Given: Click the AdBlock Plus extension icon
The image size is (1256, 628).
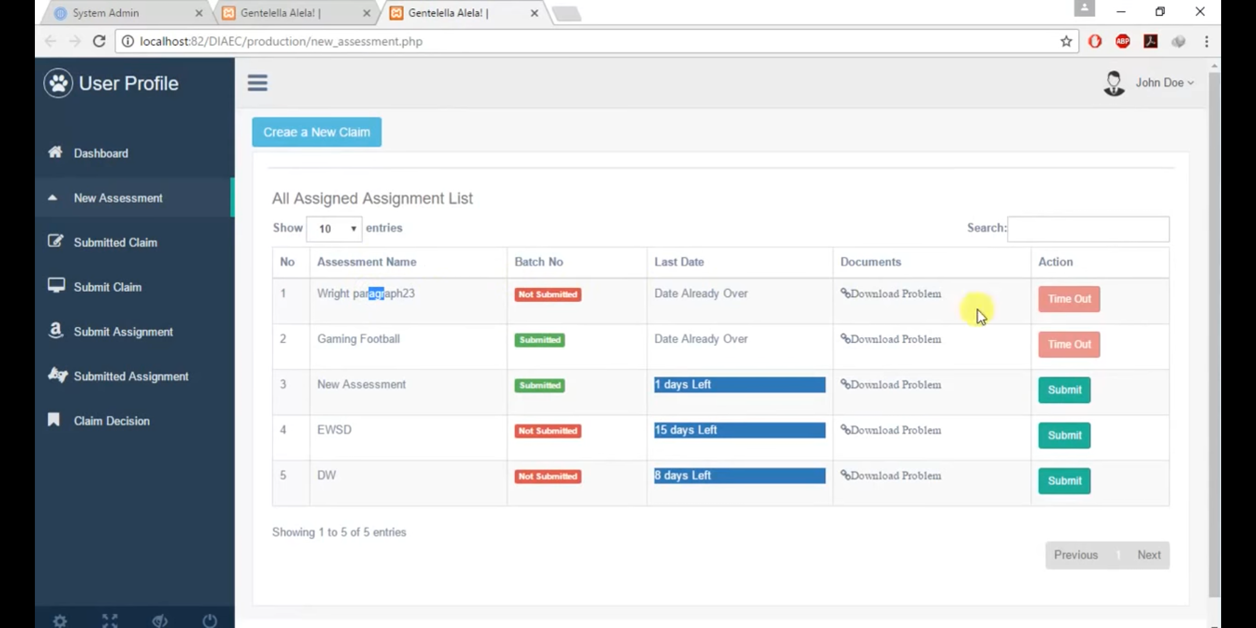Looking at the screenshot, I should tap(1122, 41).
